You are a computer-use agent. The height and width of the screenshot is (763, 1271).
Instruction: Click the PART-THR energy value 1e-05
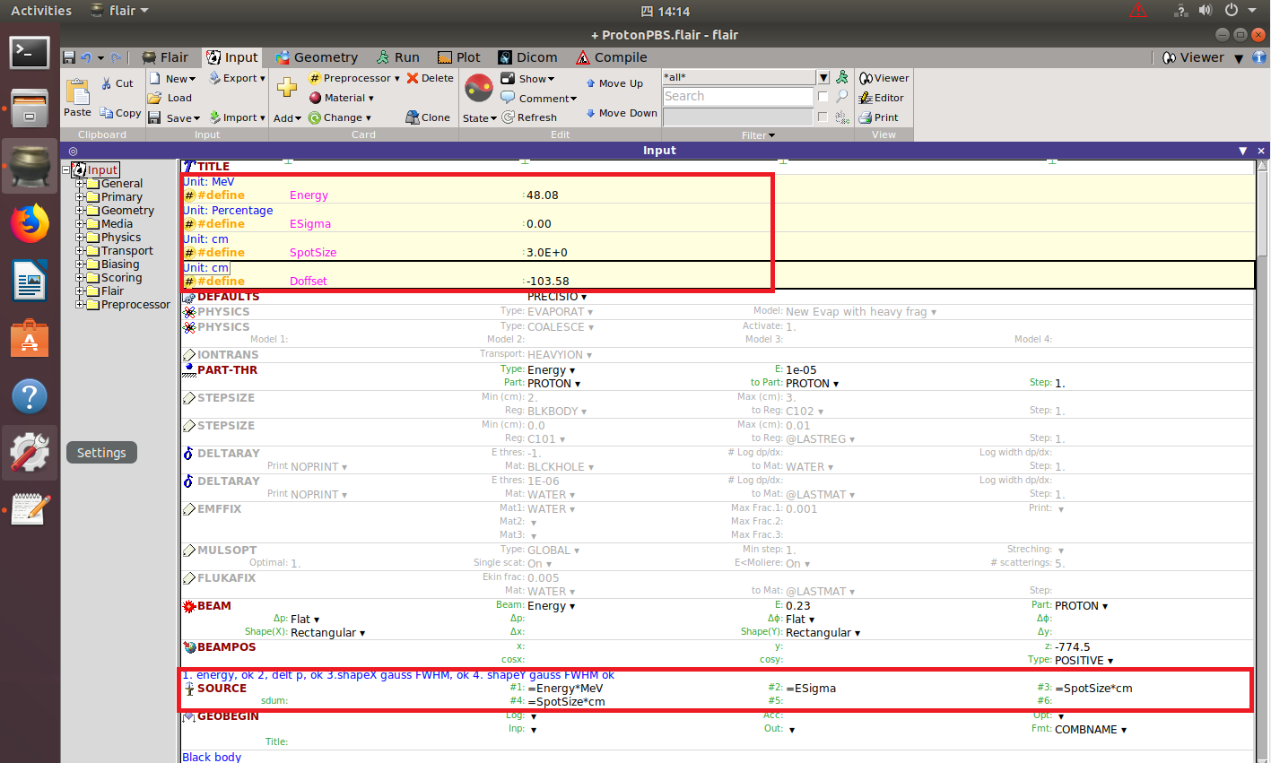click(x=801, y=370)
